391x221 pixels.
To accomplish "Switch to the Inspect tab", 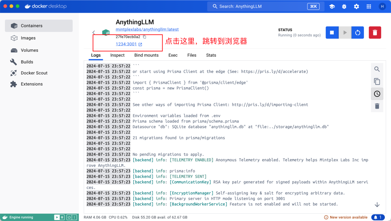I will click(x=117, y=55).
